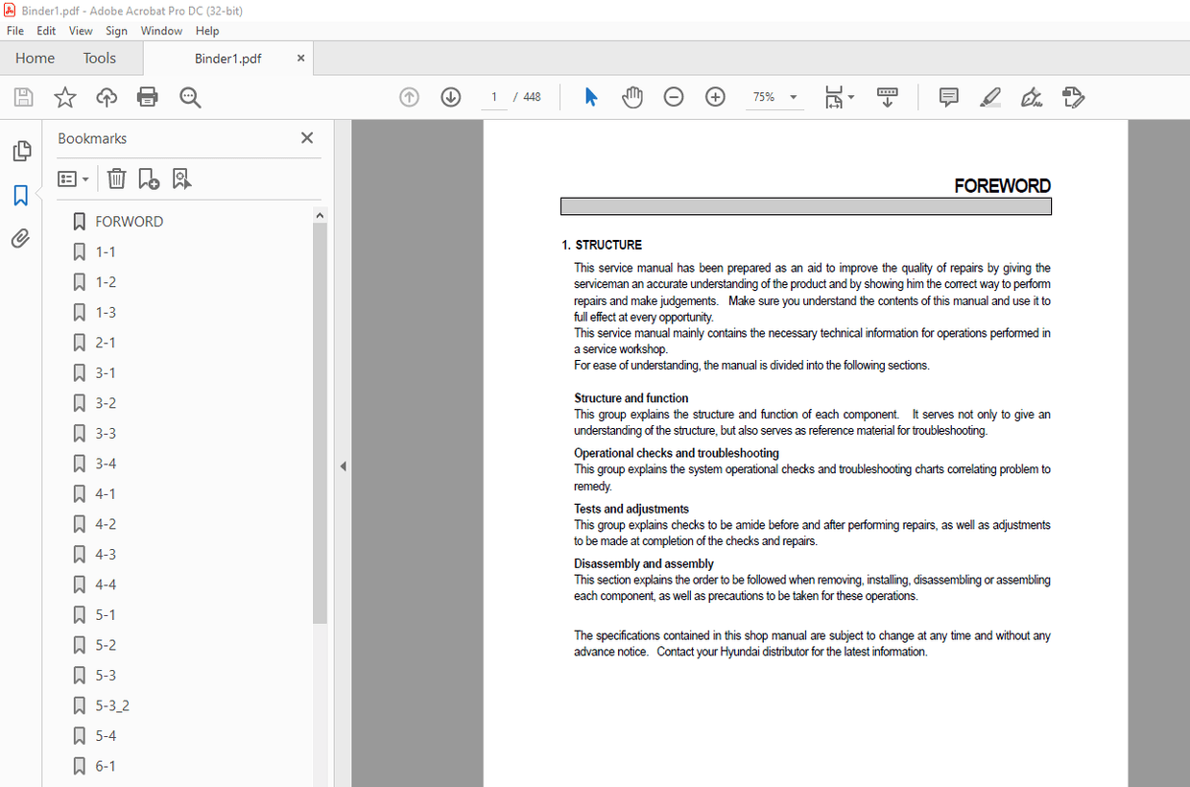Collapse the navigation pane with side arrow
The width and height of the screenshot is (1190, 787).
pyautogui.click(x=343, y=465)
